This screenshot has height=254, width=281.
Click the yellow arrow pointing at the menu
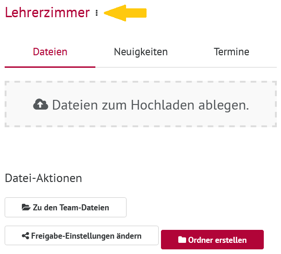(x=125, y=13)
